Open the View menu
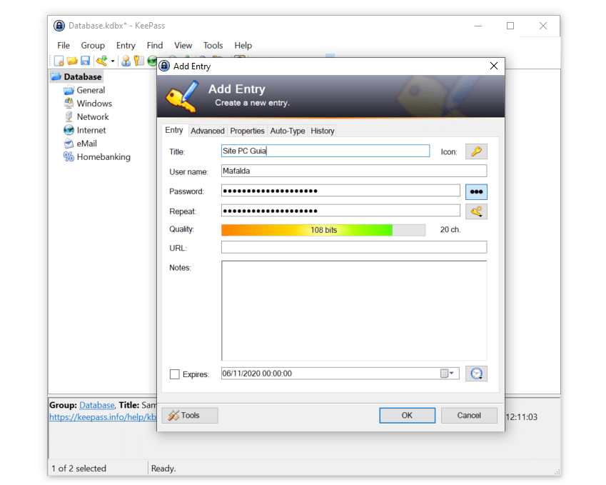606x485 pixels. click(183, 45)
